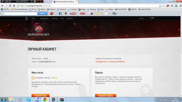The width and height of the screenshot is (182, 102).
Task: Open World of Tanks taskbar icon
Action: (x=53, y=99)
